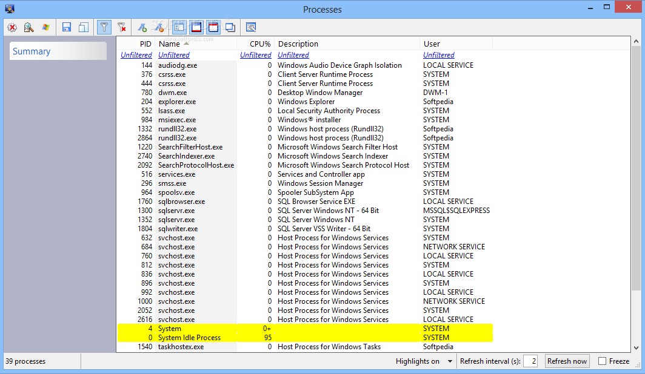
Task: Toggle the top toolbar layout icon
Action: point(213,27)
